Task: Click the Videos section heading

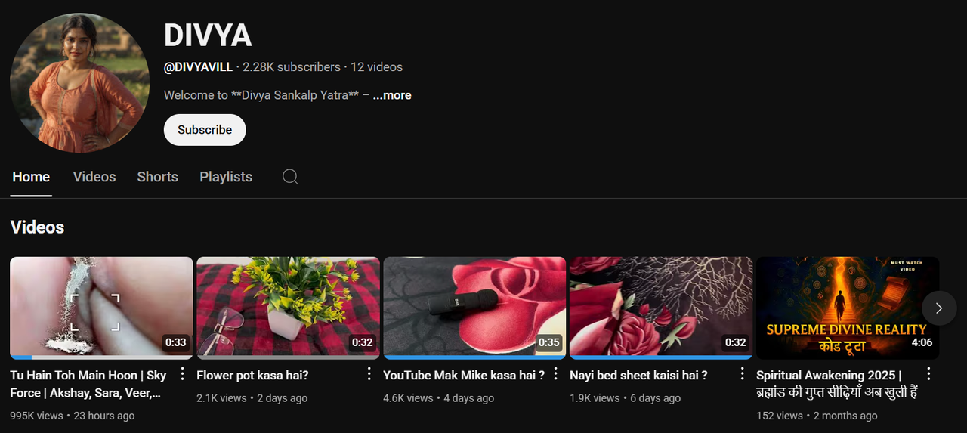Action: (x=37, y=227)
